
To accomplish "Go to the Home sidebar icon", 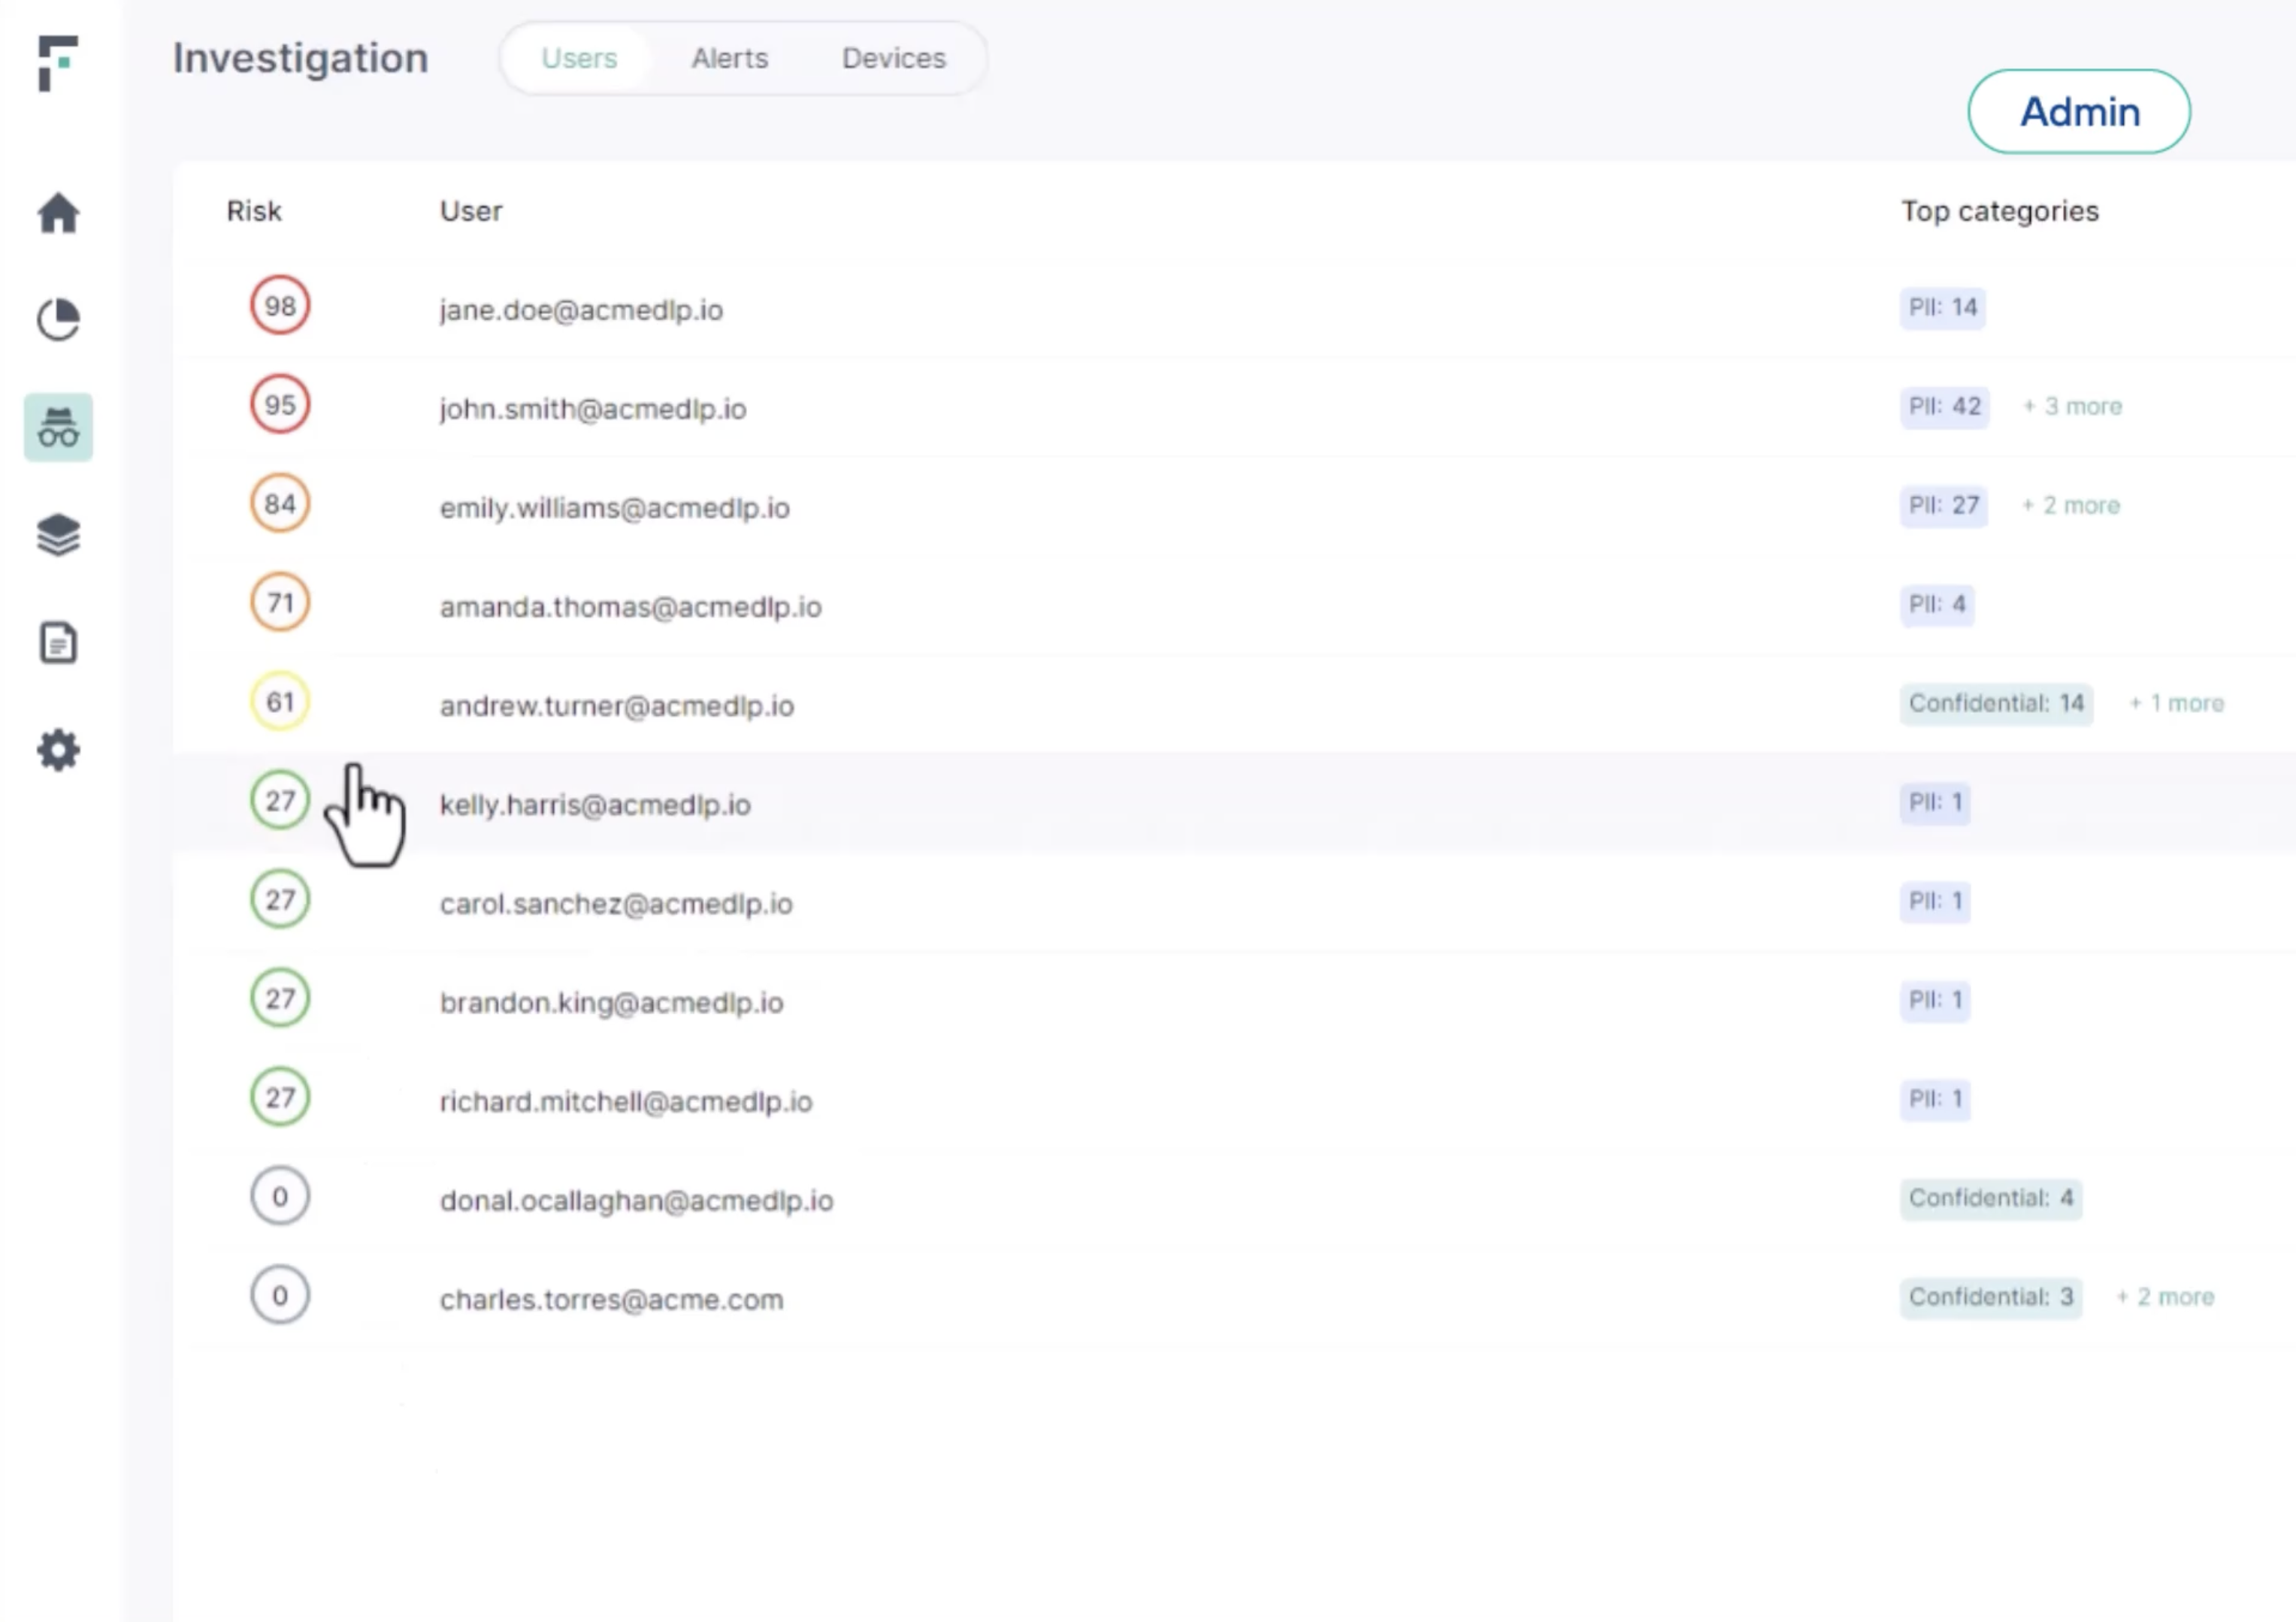I will point(58,213).
